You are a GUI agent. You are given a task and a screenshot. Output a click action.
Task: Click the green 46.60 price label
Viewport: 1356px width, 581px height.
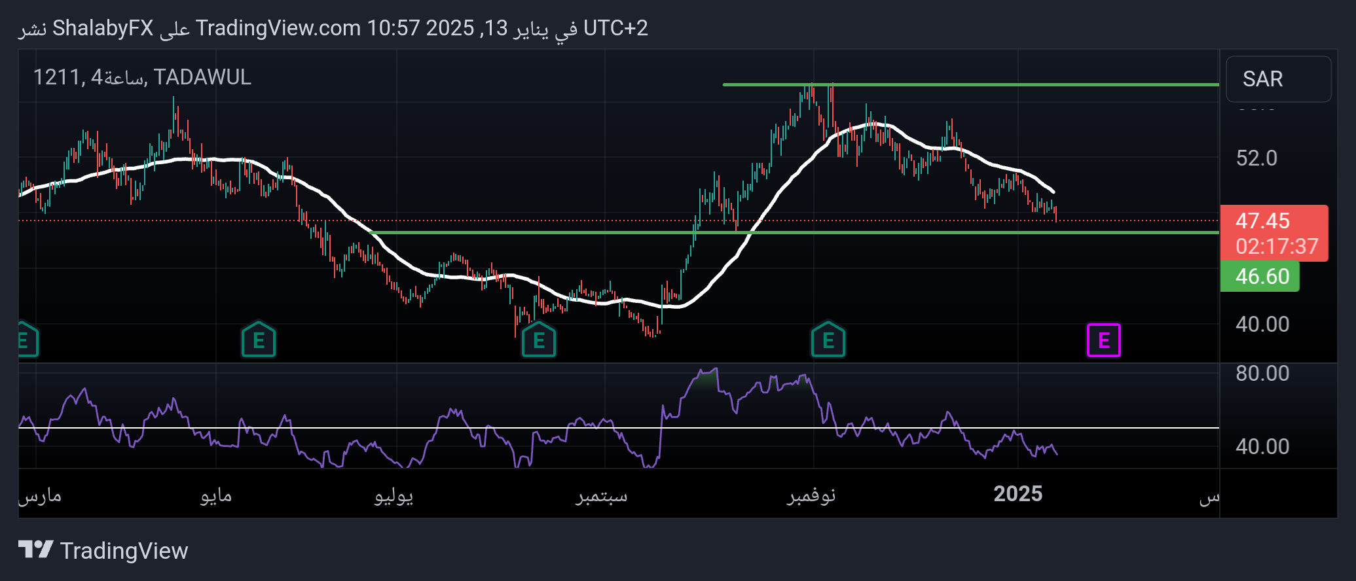click(1260, 276)
